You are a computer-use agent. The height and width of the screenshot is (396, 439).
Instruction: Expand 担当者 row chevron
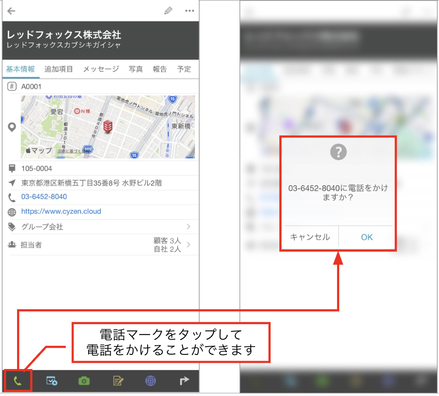(x=188, y=244)
